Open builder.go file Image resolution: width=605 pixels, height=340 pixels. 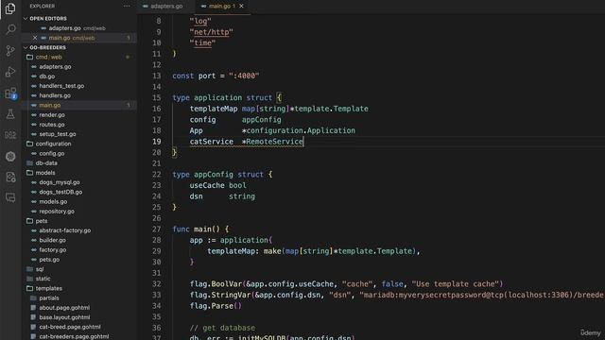pyautogui.click(x=53, y=240)
